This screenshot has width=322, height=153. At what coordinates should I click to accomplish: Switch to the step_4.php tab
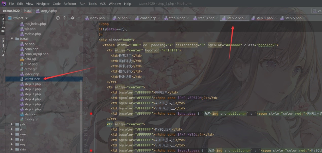[x=177, y=18]
